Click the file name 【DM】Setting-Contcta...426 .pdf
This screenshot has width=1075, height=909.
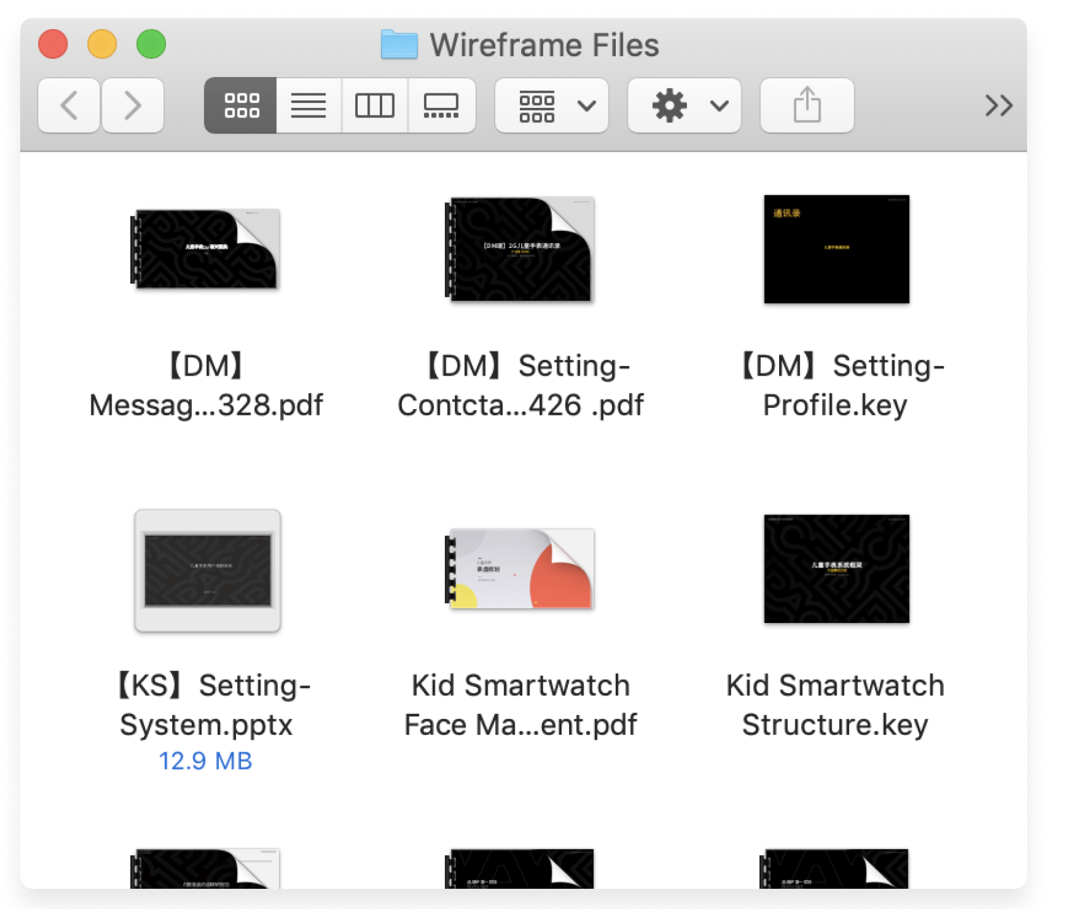point(520,385)
